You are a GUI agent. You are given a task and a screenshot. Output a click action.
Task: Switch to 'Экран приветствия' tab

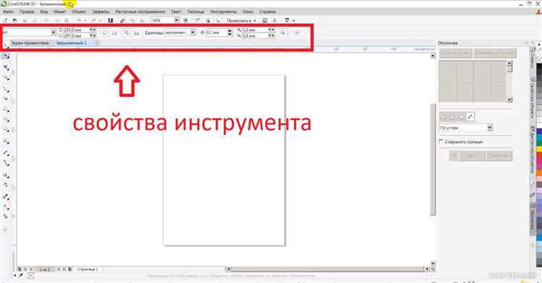pos(30,43)
